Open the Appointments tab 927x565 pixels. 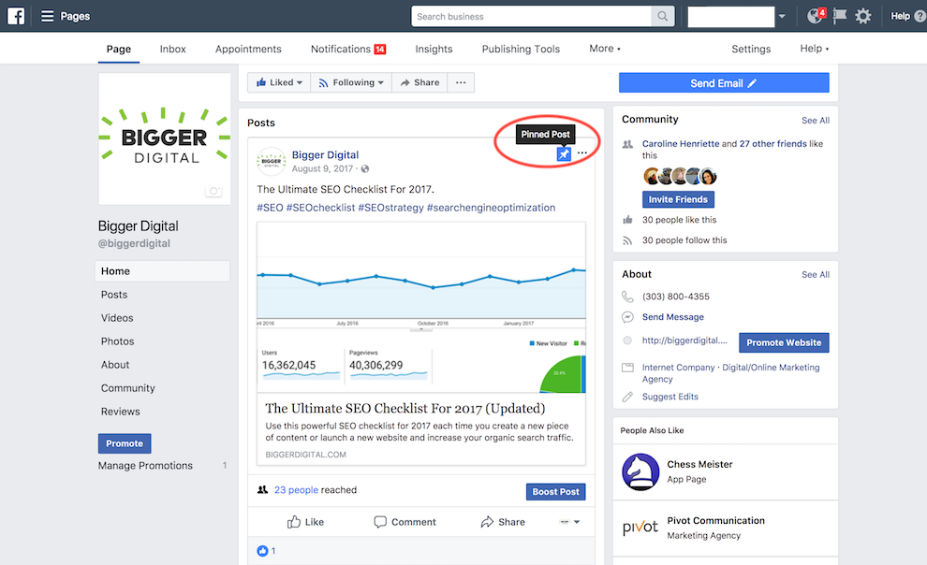248,49
